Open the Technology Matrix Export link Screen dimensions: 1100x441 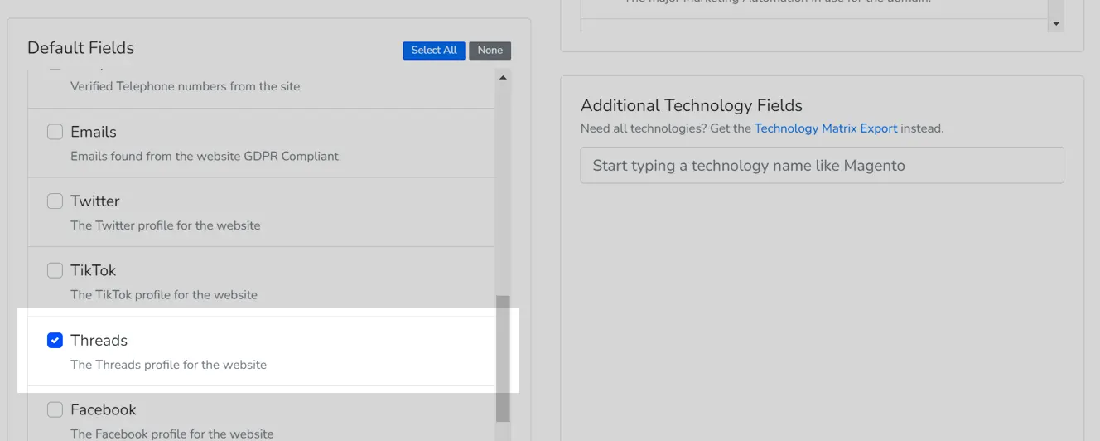point(825,128)
